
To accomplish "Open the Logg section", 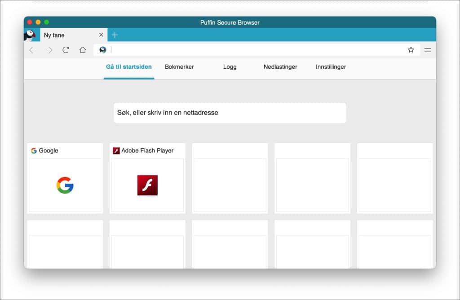I will click(230, 66).
